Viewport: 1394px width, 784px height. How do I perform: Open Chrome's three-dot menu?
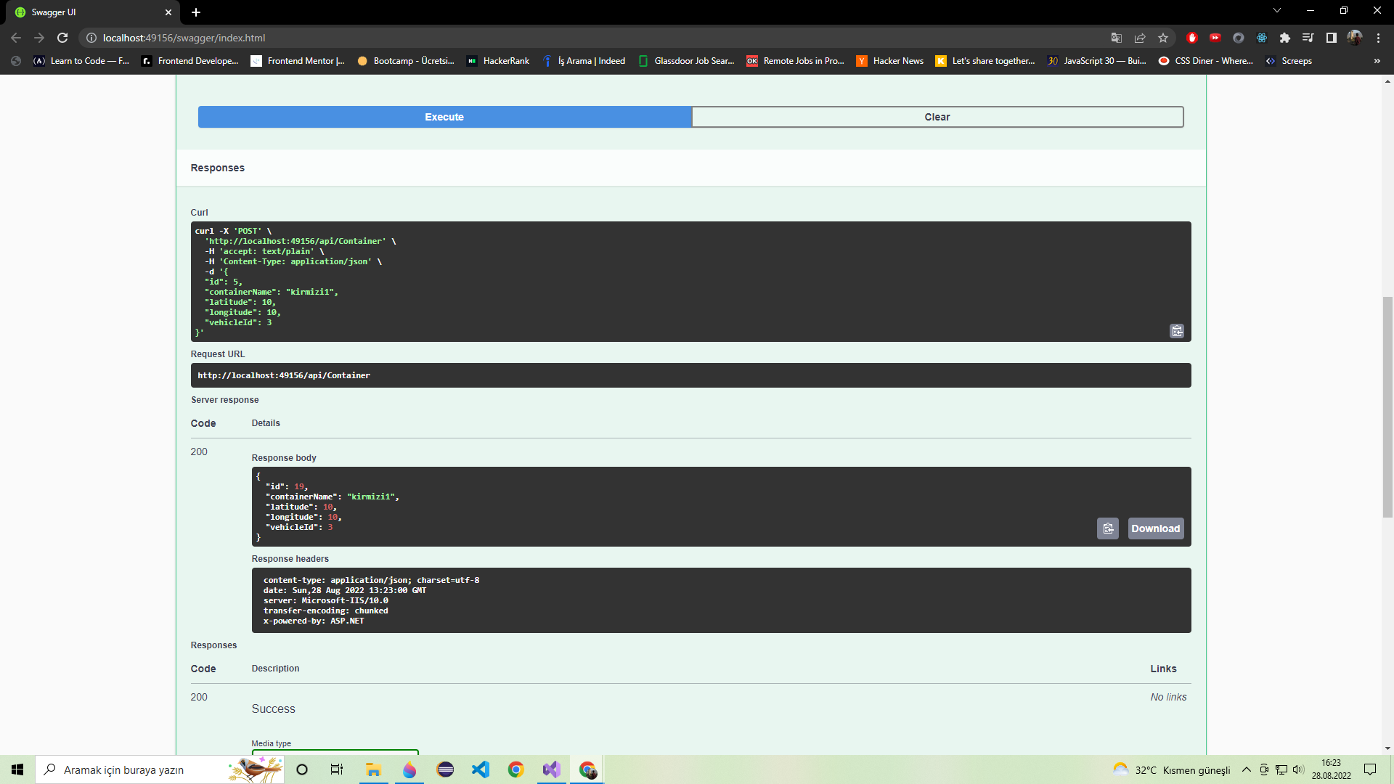coord(1378,38)
